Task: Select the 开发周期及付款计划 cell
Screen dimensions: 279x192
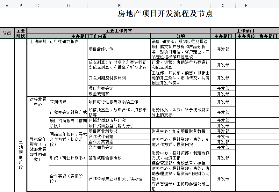Action: 119,78
